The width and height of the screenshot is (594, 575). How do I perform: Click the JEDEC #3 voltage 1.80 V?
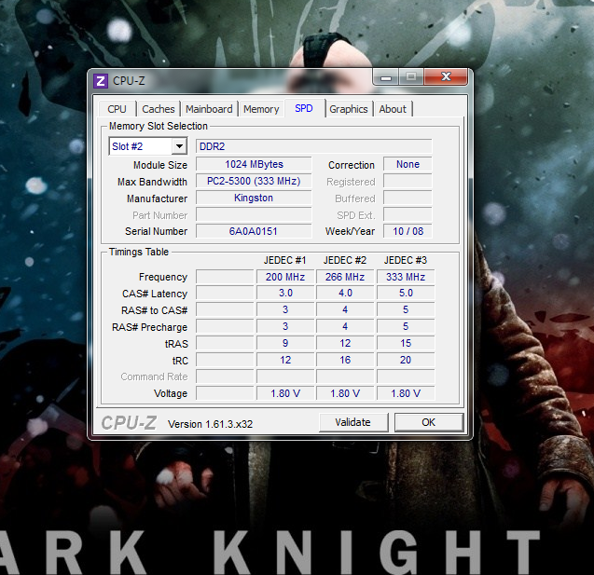[406, 393]
